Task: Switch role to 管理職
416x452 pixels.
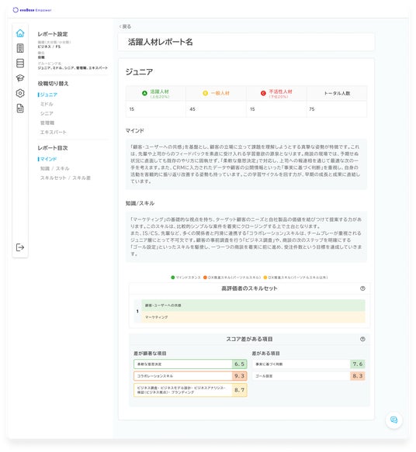Action: [47, 122]
